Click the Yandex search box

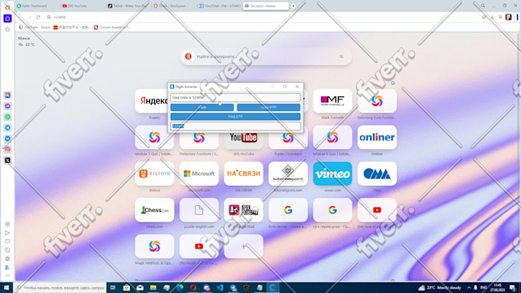pyautogui.click(x=266, y=57)
